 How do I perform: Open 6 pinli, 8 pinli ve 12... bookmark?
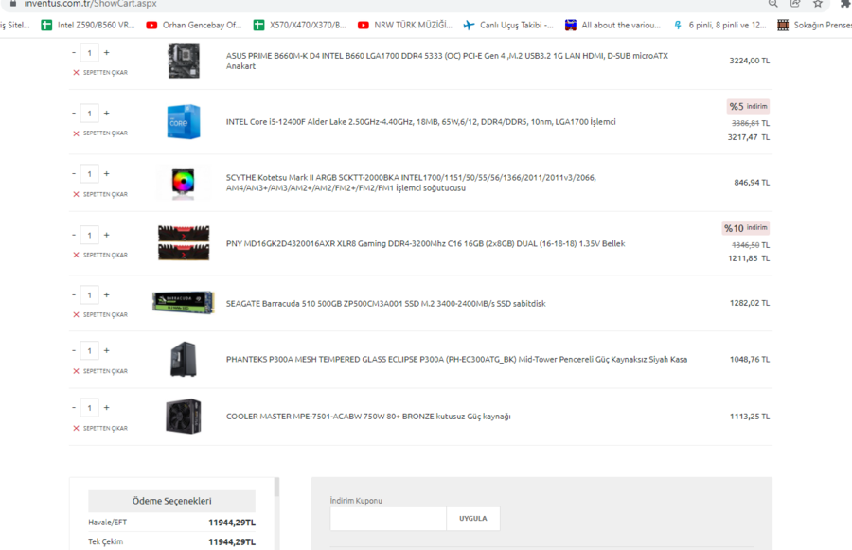(720, 25)
